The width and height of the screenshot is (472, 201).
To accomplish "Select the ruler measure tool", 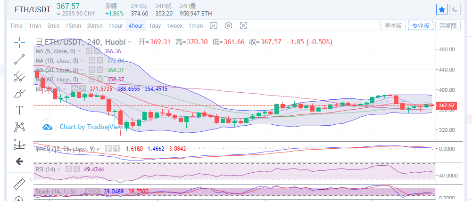I will point(19,183).
